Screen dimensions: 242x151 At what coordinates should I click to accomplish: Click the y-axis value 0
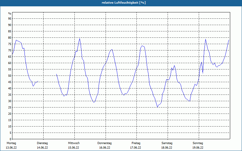coord(11,139)
